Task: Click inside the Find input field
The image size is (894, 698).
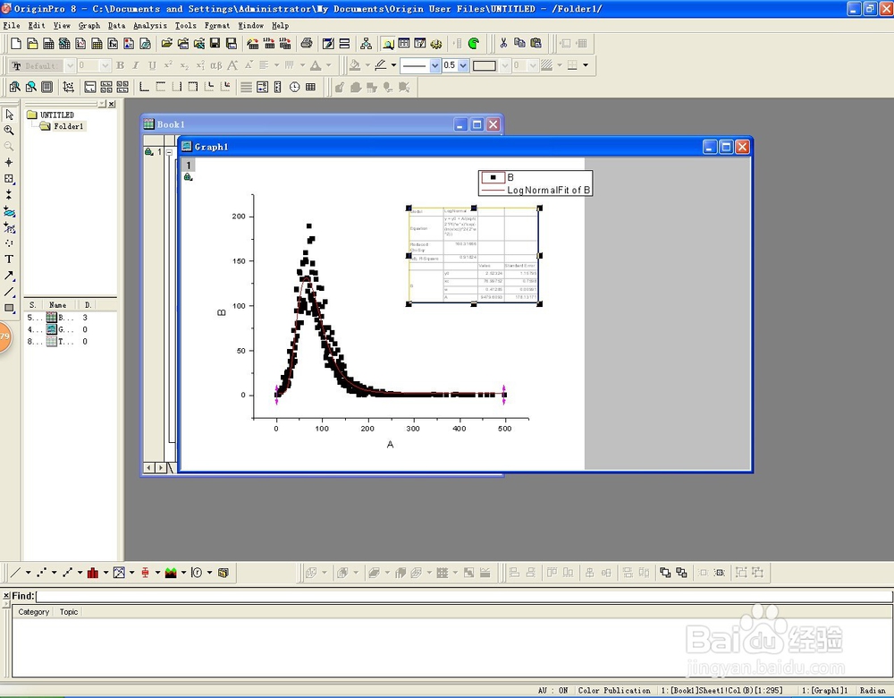Action: [464, 596]
